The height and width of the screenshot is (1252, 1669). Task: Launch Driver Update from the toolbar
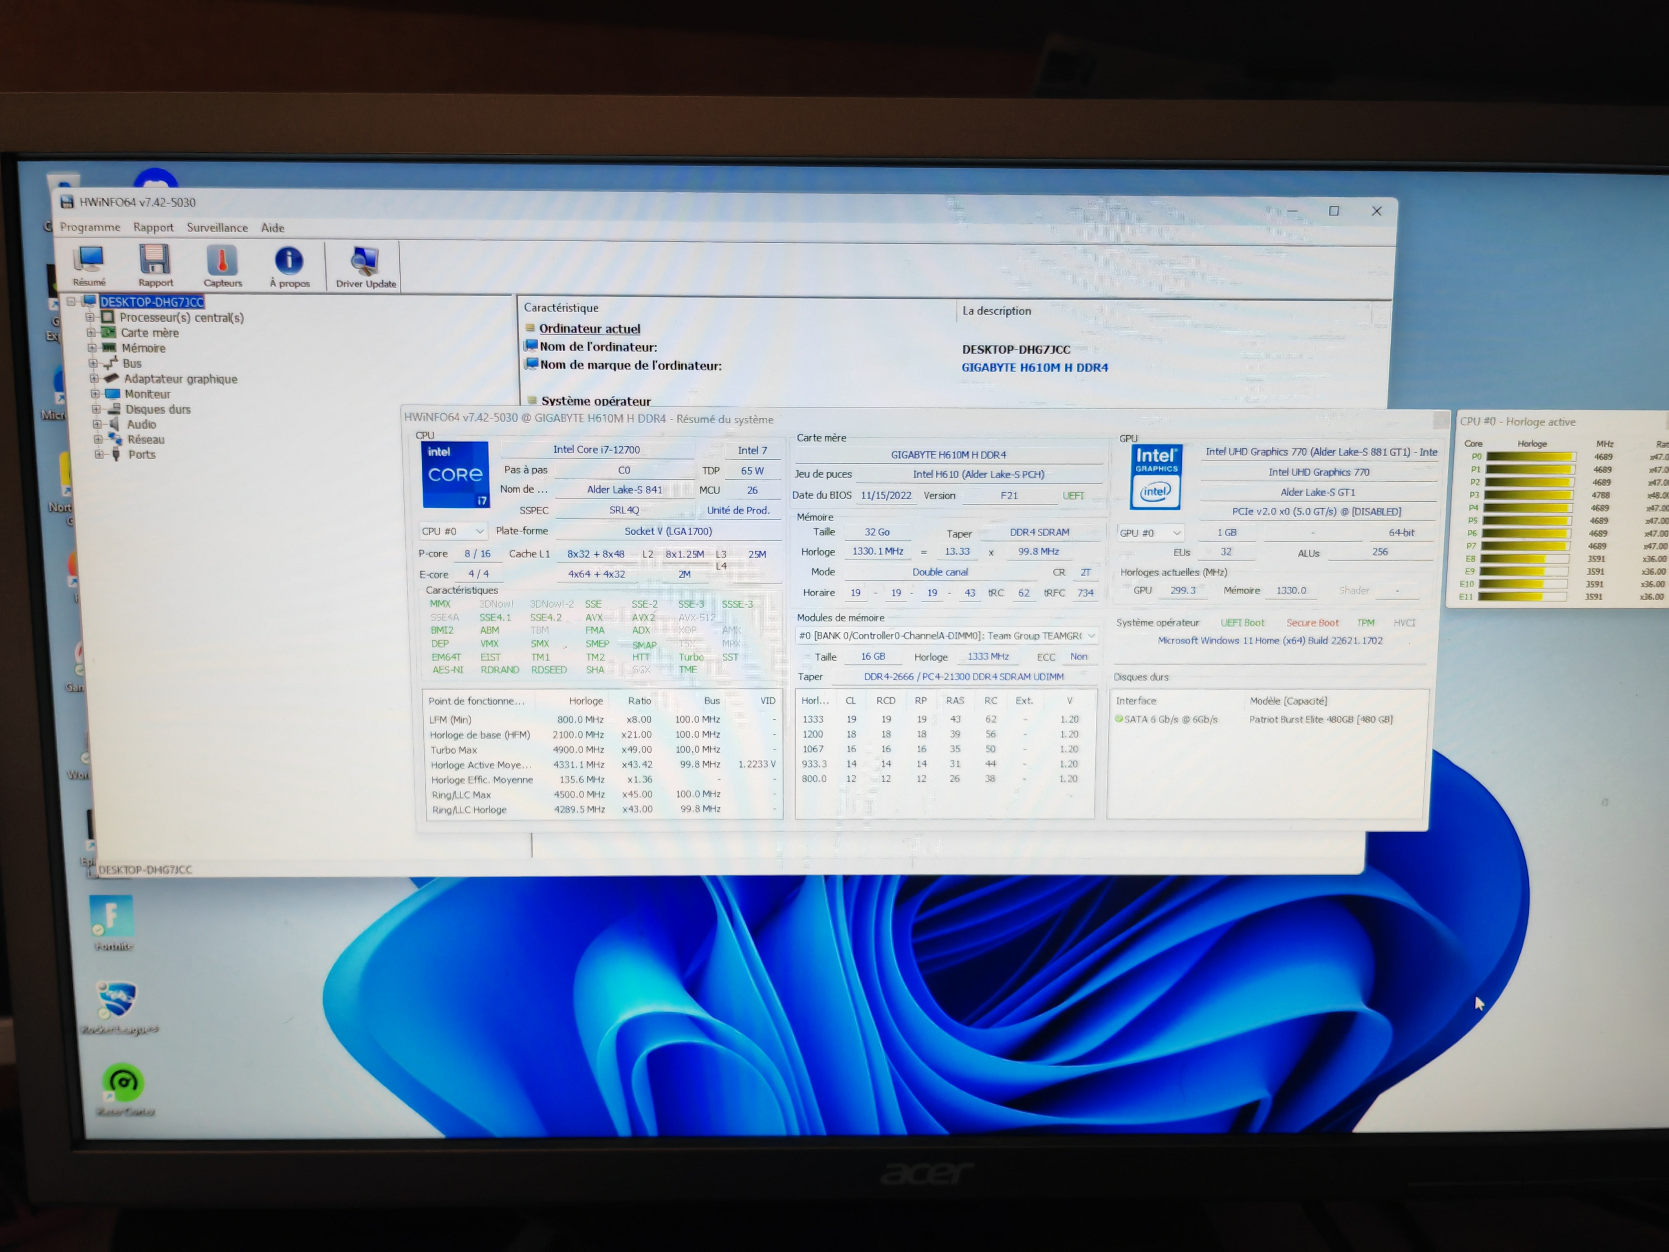click(x=365, y=268)
